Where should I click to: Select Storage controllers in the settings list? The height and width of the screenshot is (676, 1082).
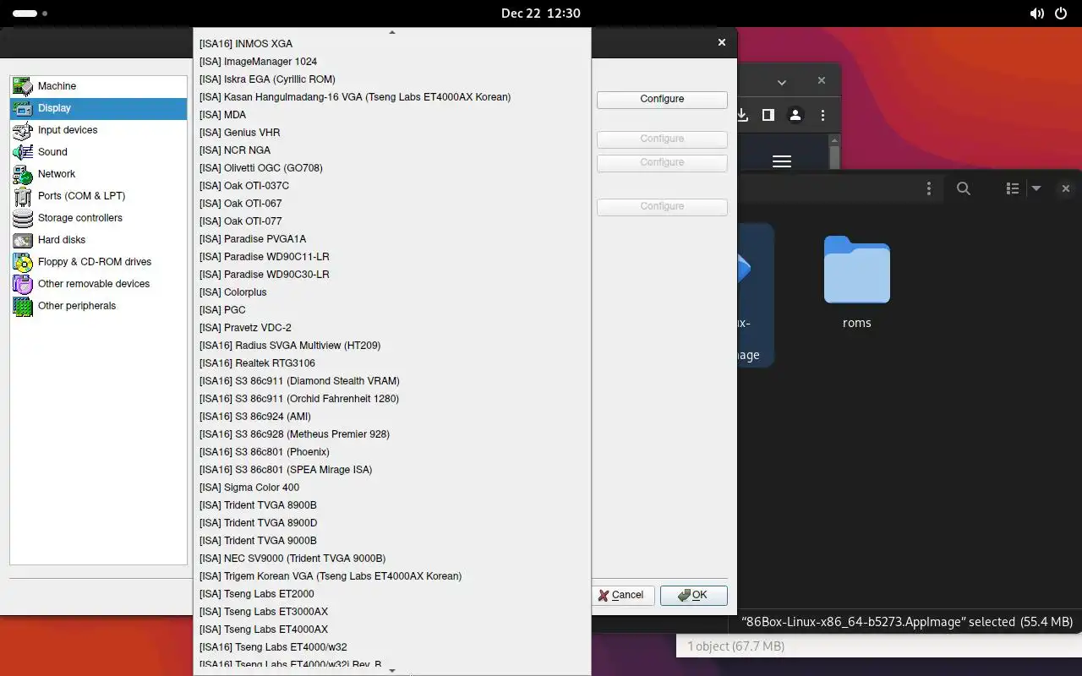click(98, 218)
